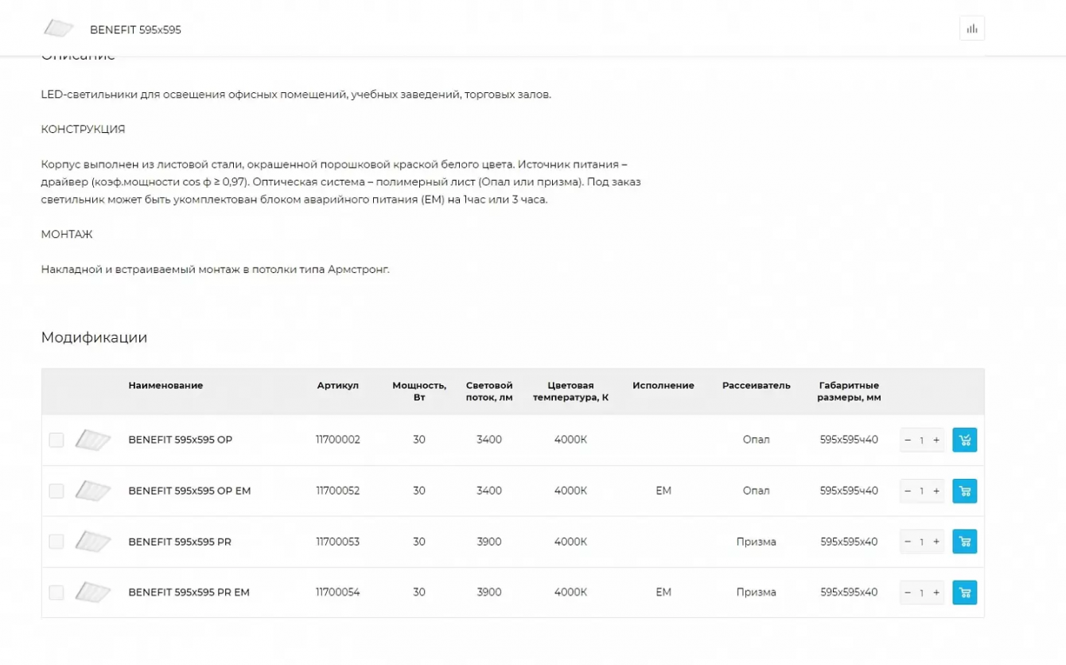Increase quantity for BENEFIT 595x595 PR
This screenshot has height=665, width=1066.
[x=936, y=542]
